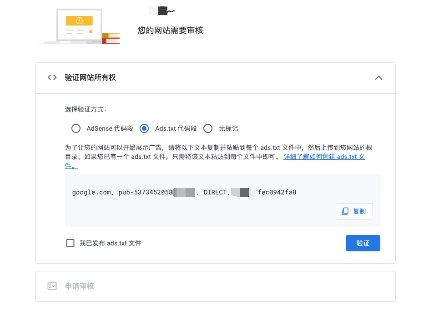Screen dimensions: 444x321
Task: Click the 您的网站需要审核 heading
Action: 170,31
